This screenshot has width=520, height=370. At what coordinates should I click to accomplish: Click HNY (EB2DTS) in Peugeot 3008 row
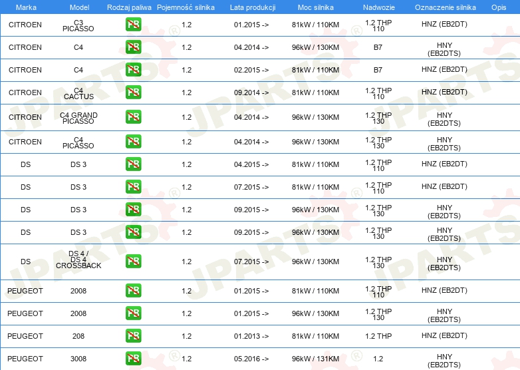coord(444,361)
